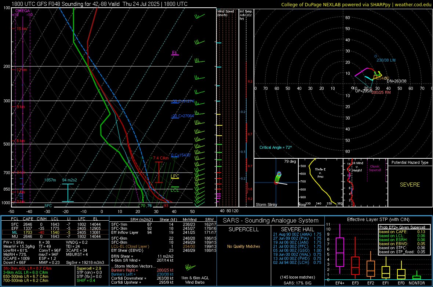Click the 'SigSvr = 19218 m3/s3' value
This screenshot has height=287, width=433.
(x=85, y=262)
